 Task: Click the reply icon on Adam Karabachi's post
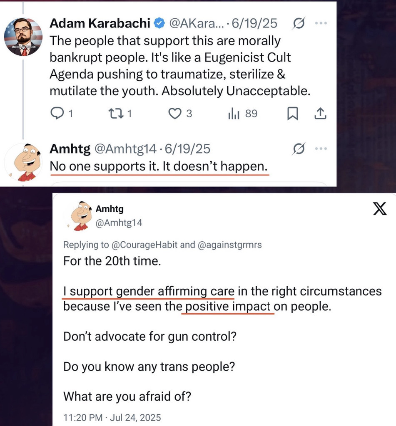coord(57,114)
